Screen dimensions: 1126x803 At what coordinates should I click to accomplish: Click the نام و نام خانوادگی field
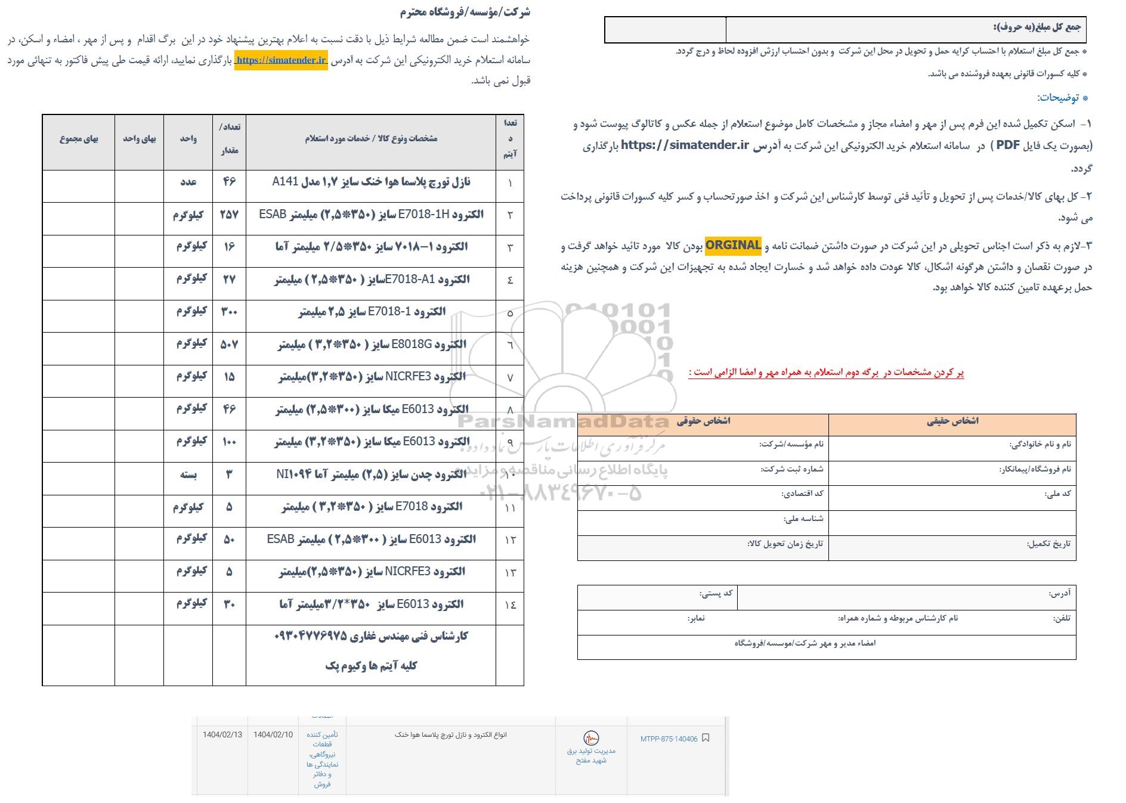coord(952,447)
